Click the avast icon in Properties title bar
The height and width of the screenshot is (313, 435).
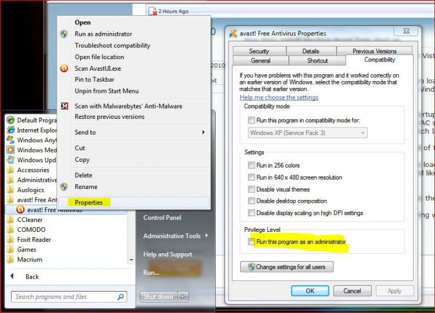pyautogui.click(x=233, y=34)
